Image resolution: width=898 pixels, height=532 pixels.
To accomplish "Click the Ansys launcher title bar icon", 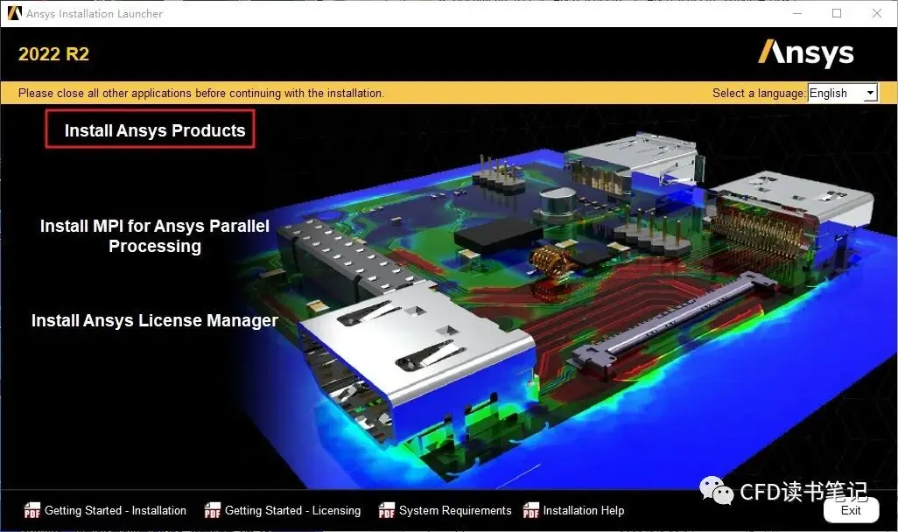I will [14, 13].
